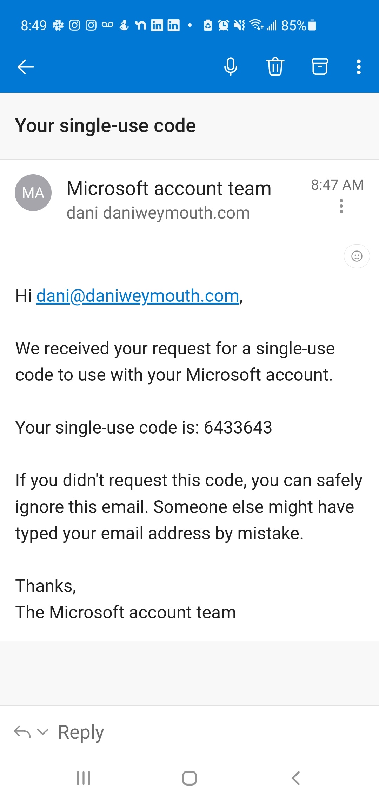Tap the back arrow in header
This screenshot has height=801, width=379.
(x=26, y=67)
